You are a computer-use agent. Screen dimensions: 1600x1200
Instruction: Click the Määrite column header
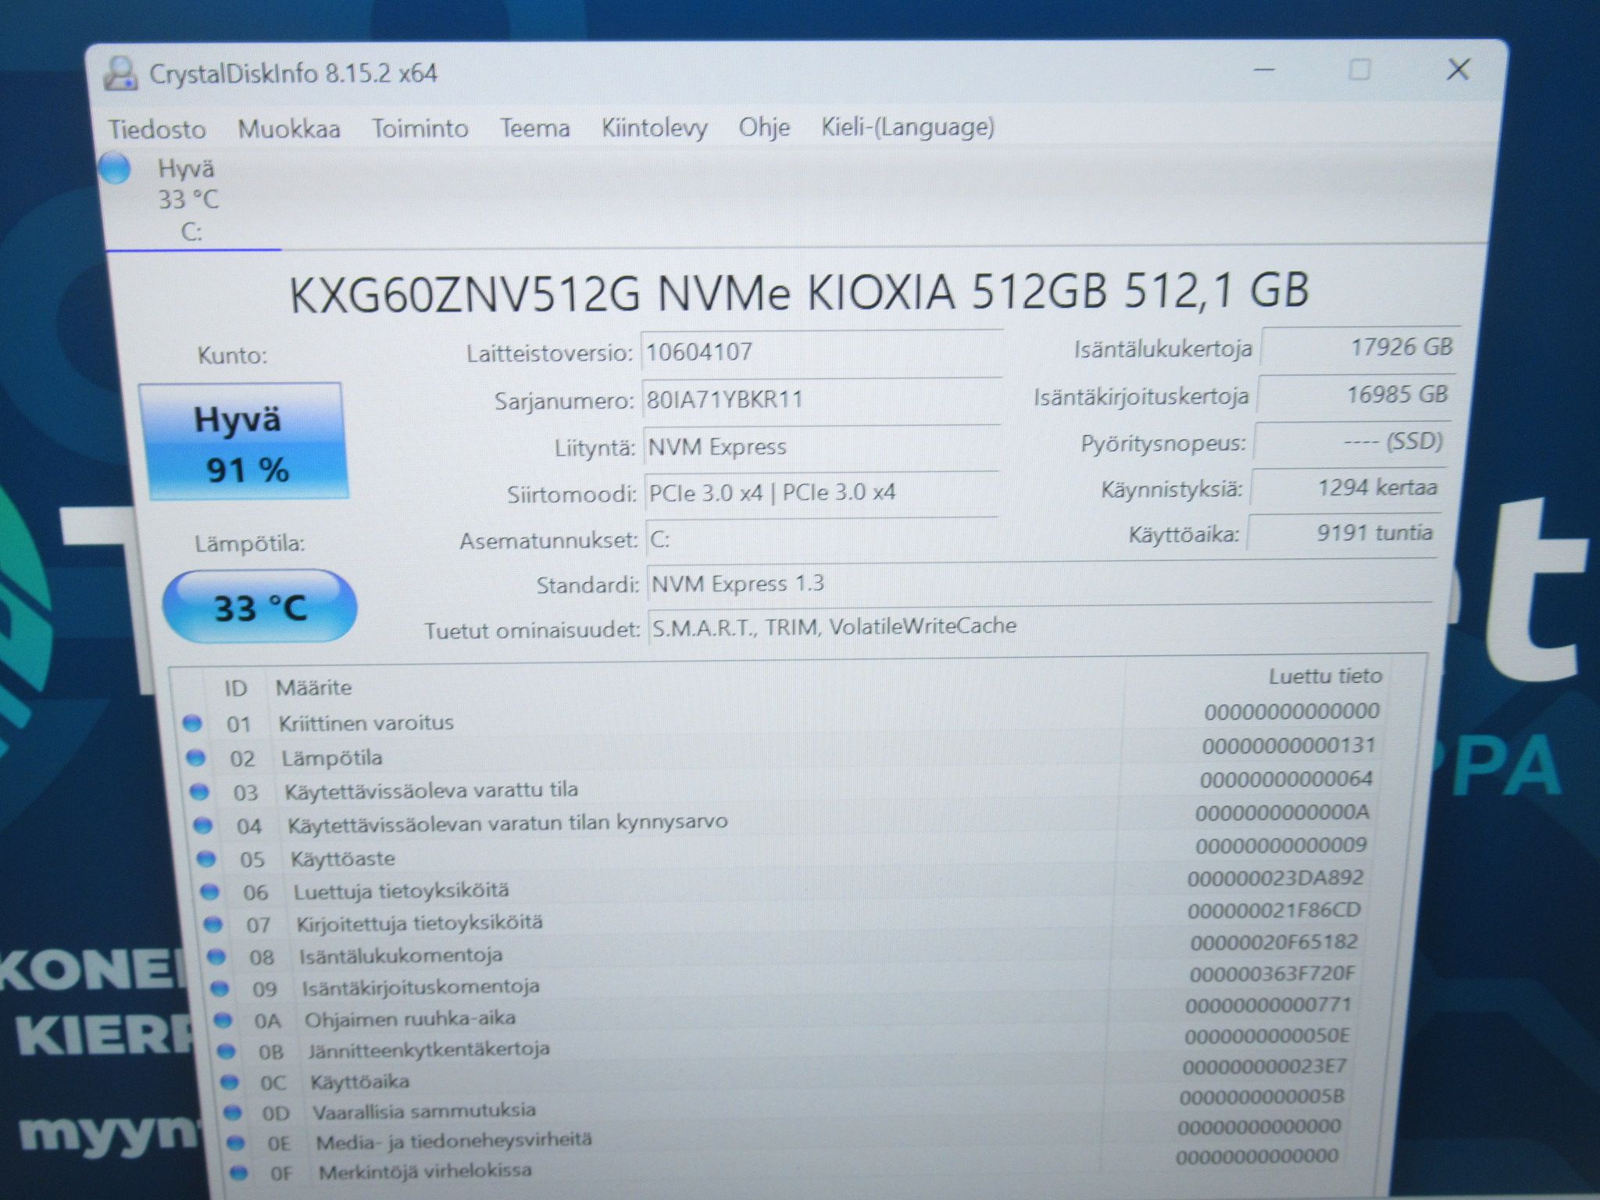point(313,687)
